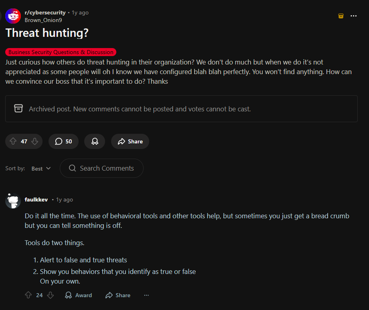Viewport: 369px width, 310px height.
Task: Share faulkkev's comment
Action: coord(118,295)
